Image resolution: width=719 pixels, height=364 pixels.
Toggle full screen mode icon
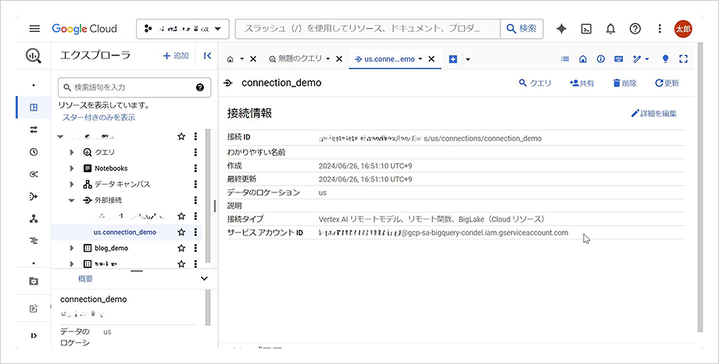point(684,59)
